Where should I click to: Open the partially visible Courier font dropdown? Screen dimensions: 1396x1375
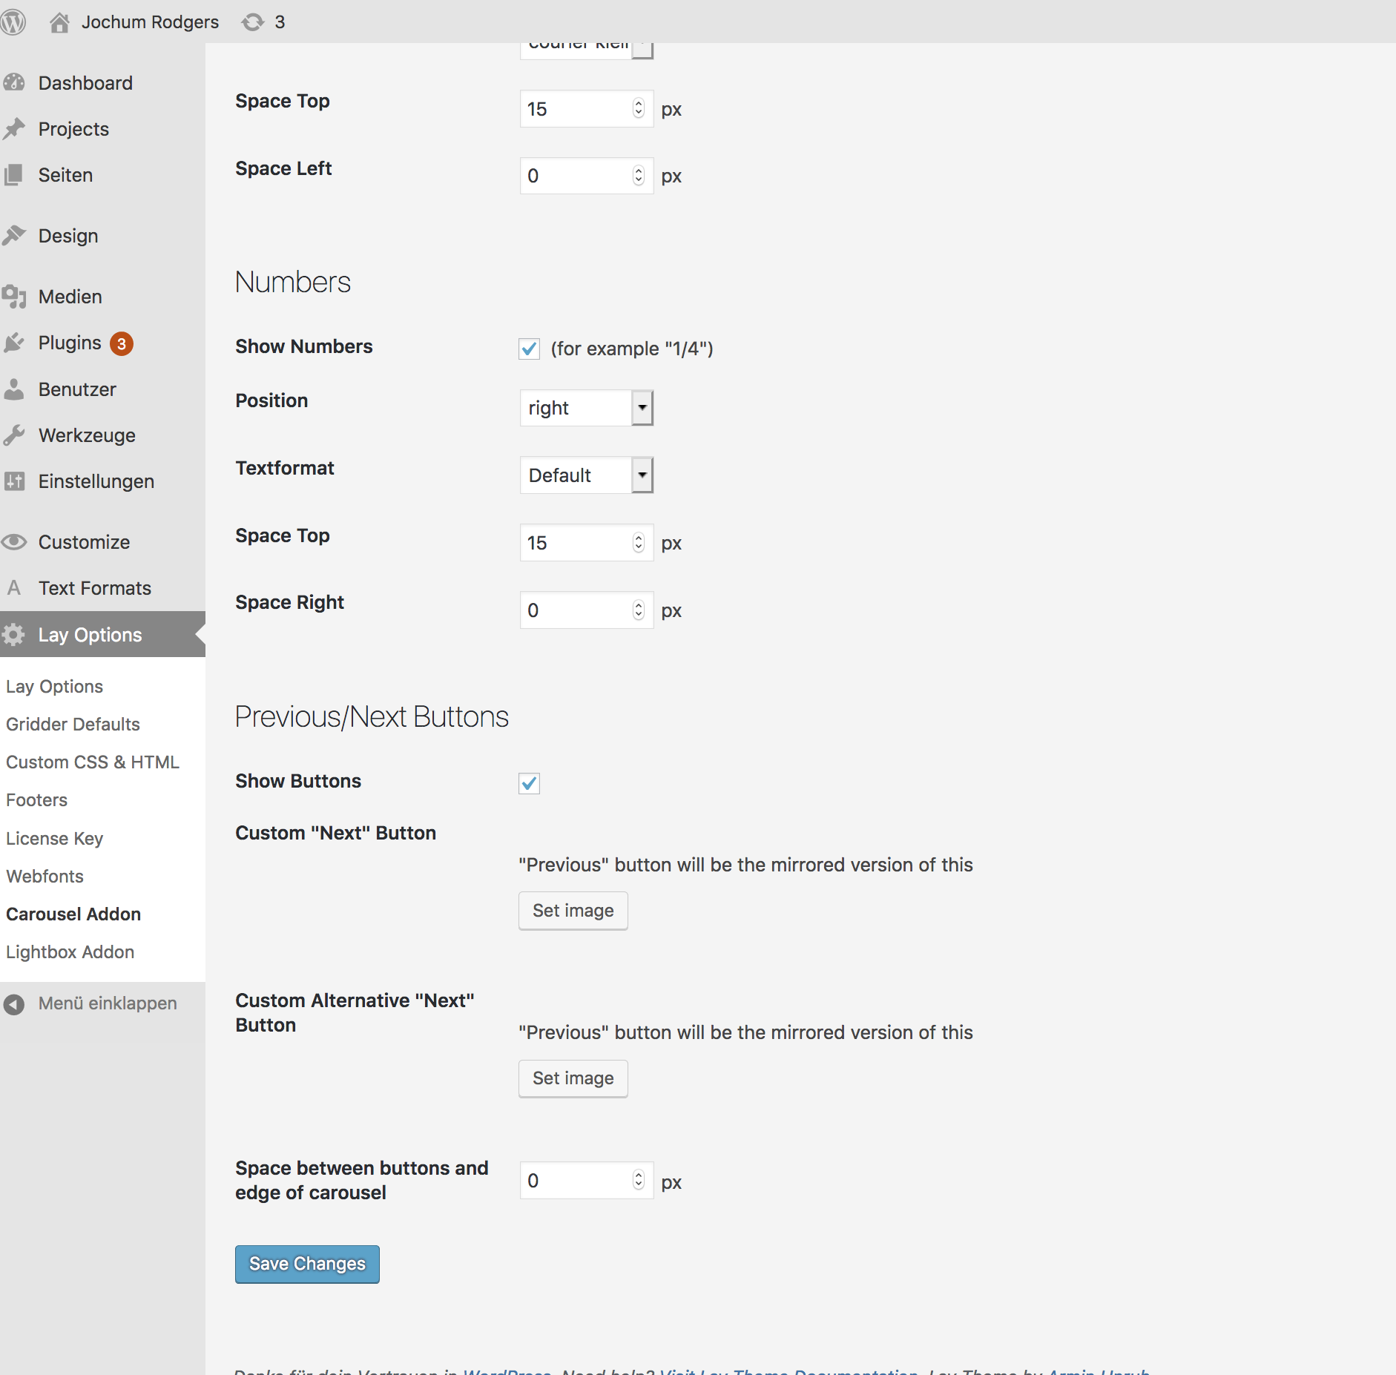pyautogui.click(x=586, y=47)
